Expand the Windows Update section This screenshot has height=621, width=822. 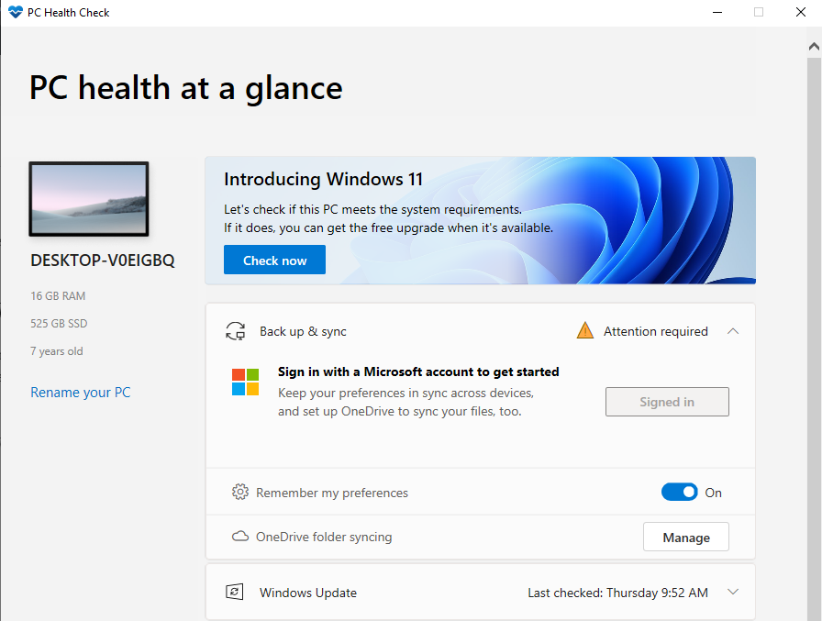point(733,592)
